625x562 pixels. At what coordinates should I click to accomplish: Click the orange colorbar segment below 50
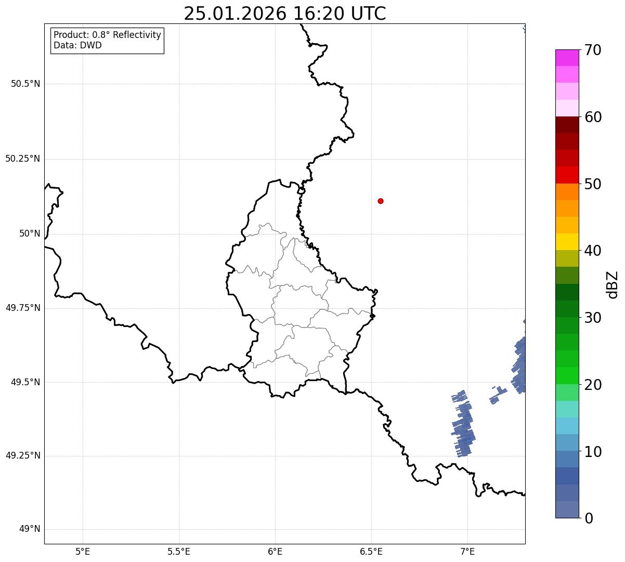(567, 192)
